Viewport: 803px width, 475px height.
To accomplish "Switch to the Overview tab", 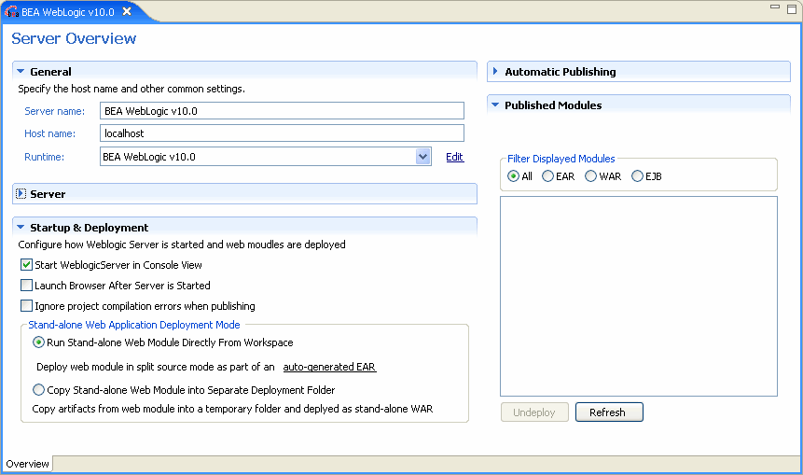I will [x=28, y=464].
